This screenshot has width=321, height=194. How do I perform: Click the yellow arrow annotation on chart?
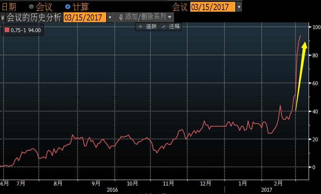point(300,76)
